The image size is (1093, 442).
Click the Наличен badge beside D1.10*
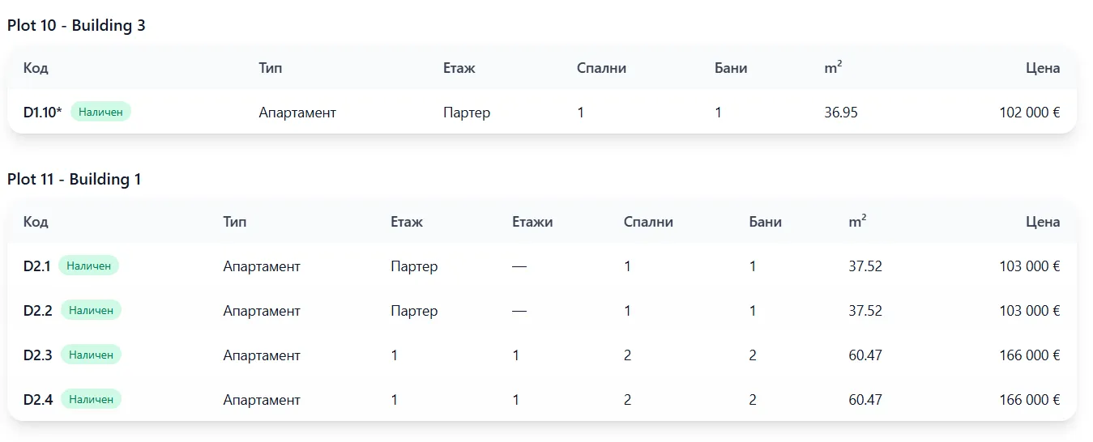(x=100, y=112)
